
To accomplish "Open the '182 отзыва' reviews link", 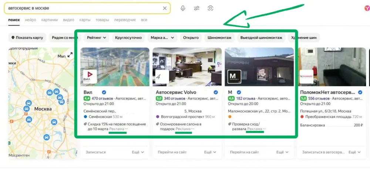I will point(246,98).
